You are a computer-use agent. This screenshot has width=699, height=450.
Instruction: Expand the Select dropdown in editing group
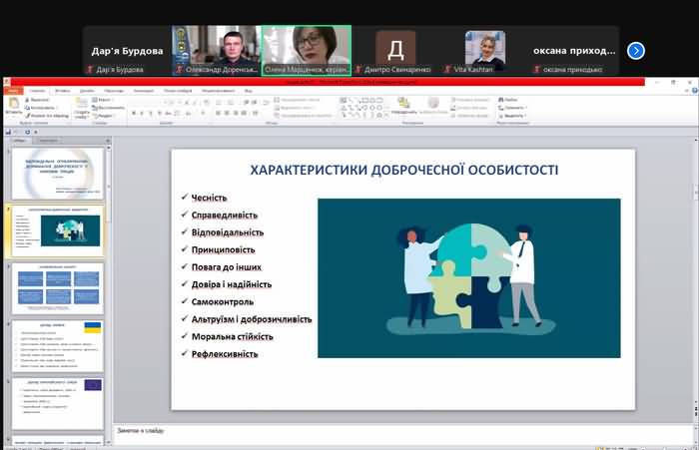click(x=513, y=115)
